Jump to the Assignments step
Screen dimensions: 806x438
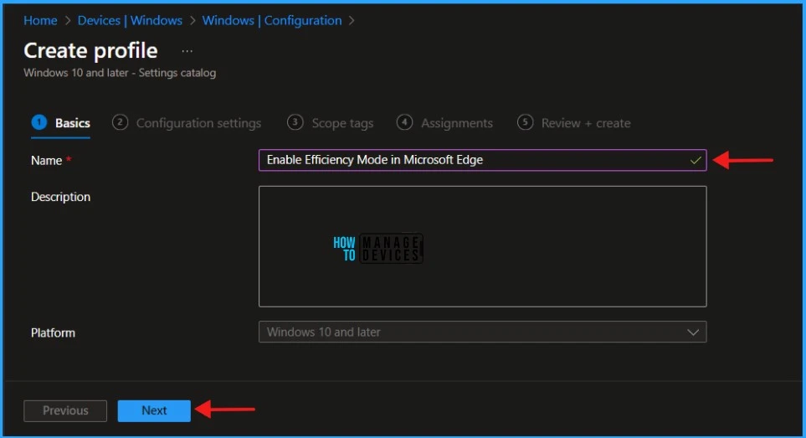pos(444,123)
